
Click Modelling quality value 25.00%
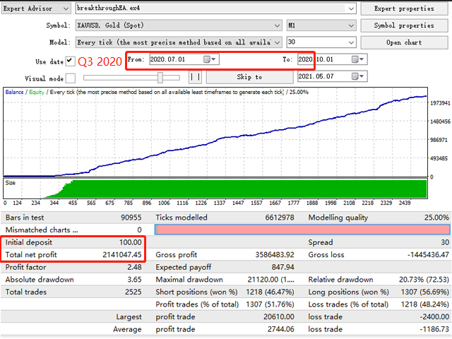click(436, 218)
